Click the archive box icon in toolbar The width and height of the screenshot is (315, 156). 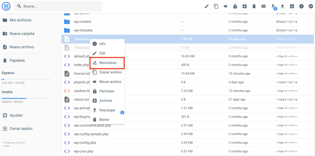coord(245,6)
